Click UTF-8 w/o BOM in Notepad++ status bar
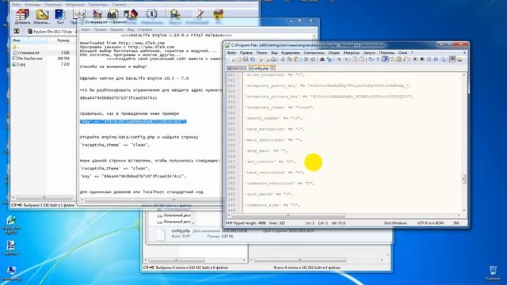Viewport: 507px width, 285px height. click(x=430, y=223)
